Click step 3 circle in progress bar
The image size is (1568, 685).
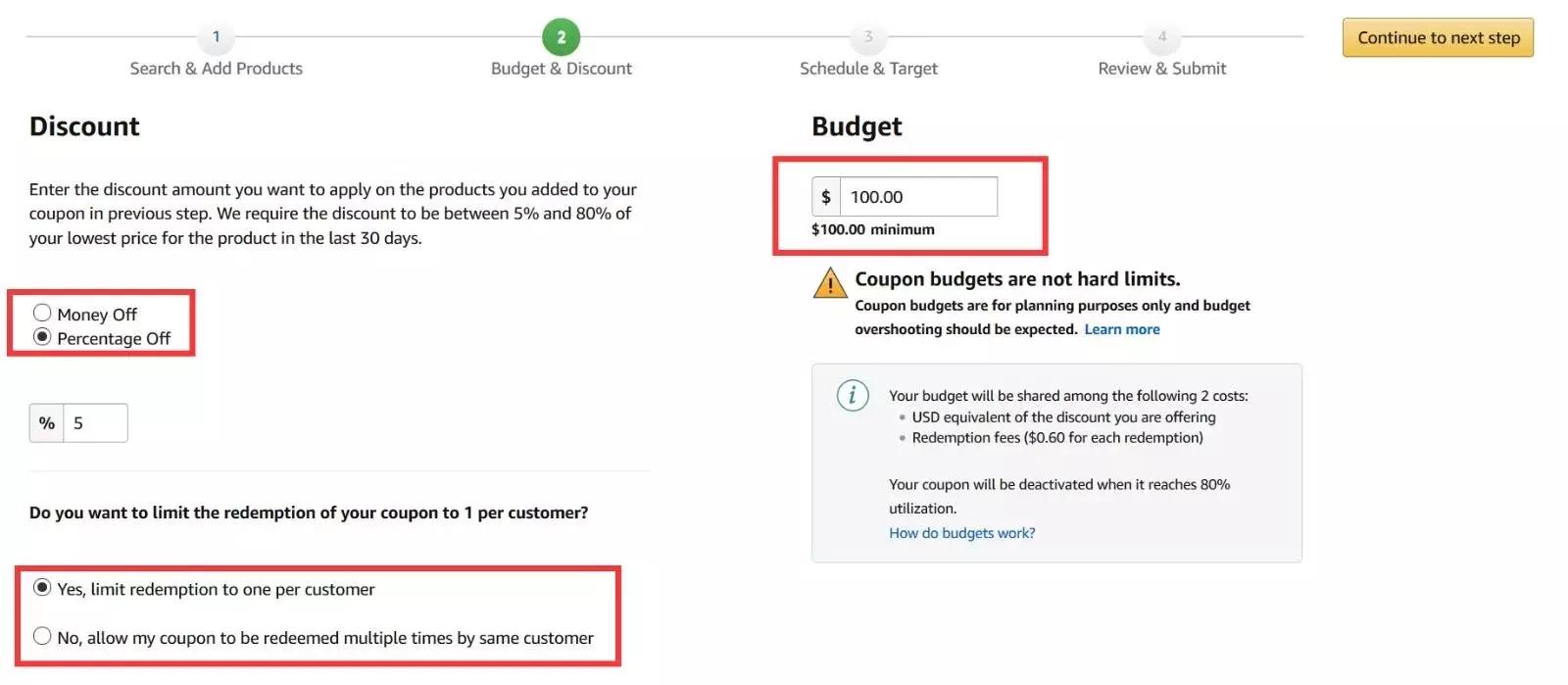point(868,37)
